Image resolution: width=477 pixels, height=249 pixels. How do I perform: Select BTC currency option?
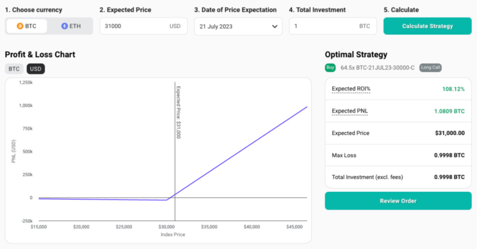coord(27,26)
